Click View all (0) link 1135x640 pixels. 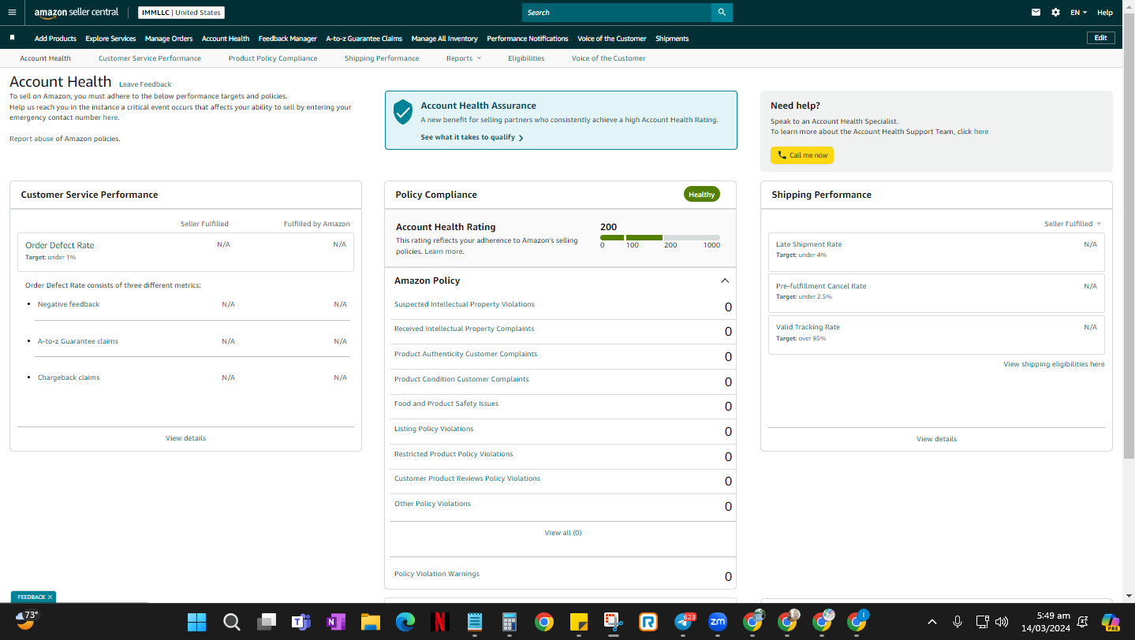pyautogui.click(x=563, y=533)
